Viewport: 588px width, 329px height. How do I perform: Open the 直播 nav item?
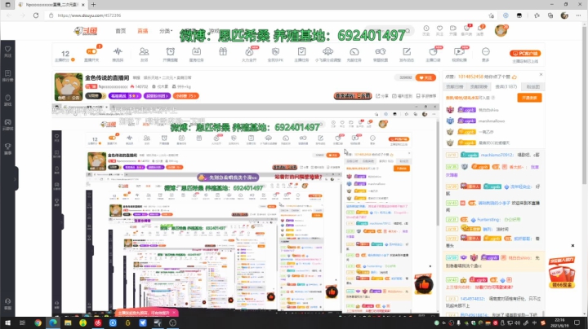142,31
